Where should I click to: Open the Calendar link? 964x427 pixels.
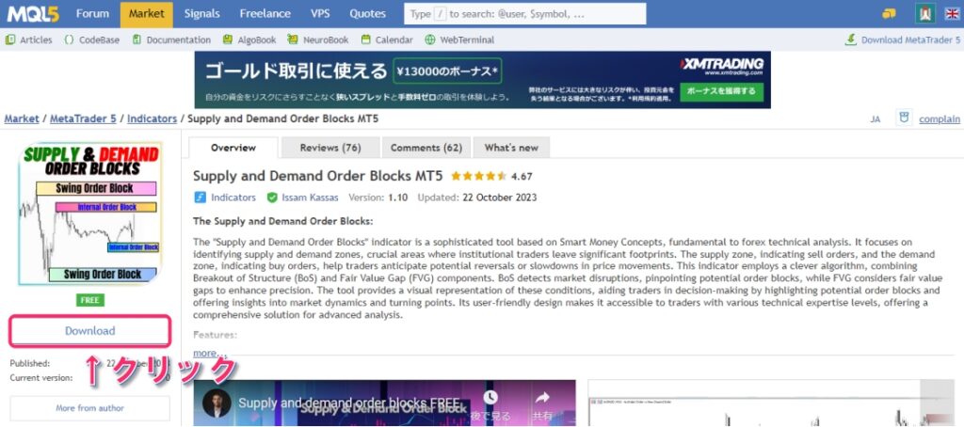pyautogui.click(x=387, y=40)
